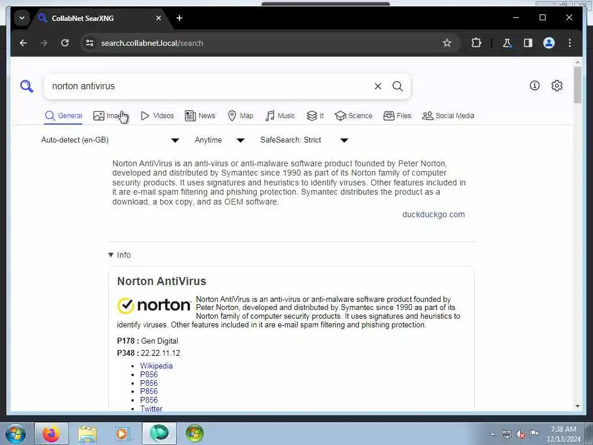Open the Windows Start button
Screen dimensions: 593x445
[x=16, y=433]
